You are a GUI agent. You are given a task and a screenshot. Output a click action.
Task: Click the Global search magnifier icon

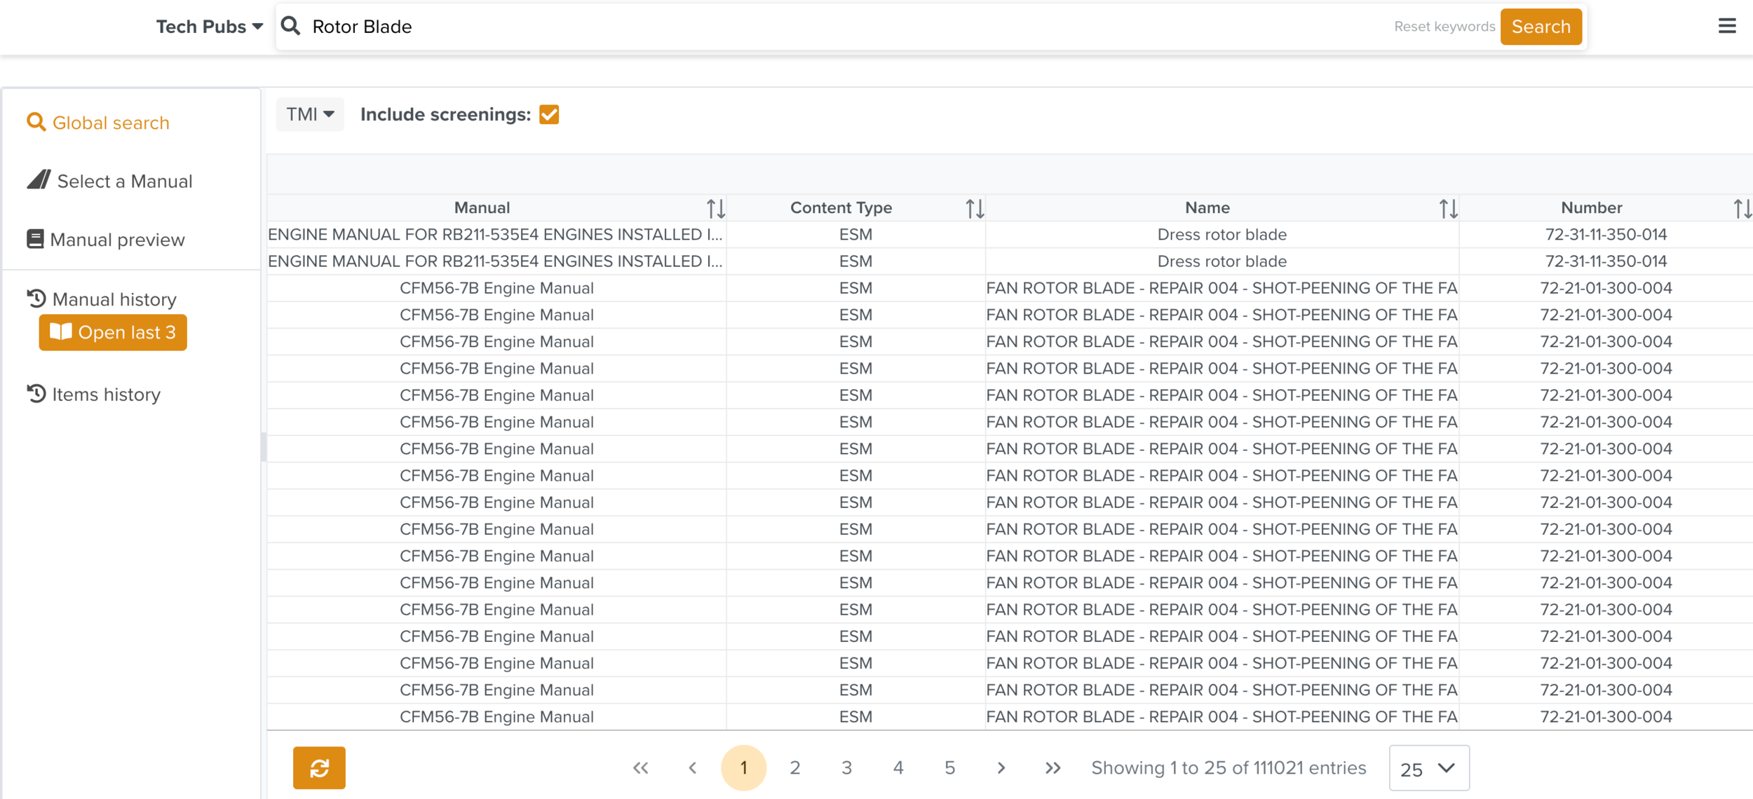point(36,123)
